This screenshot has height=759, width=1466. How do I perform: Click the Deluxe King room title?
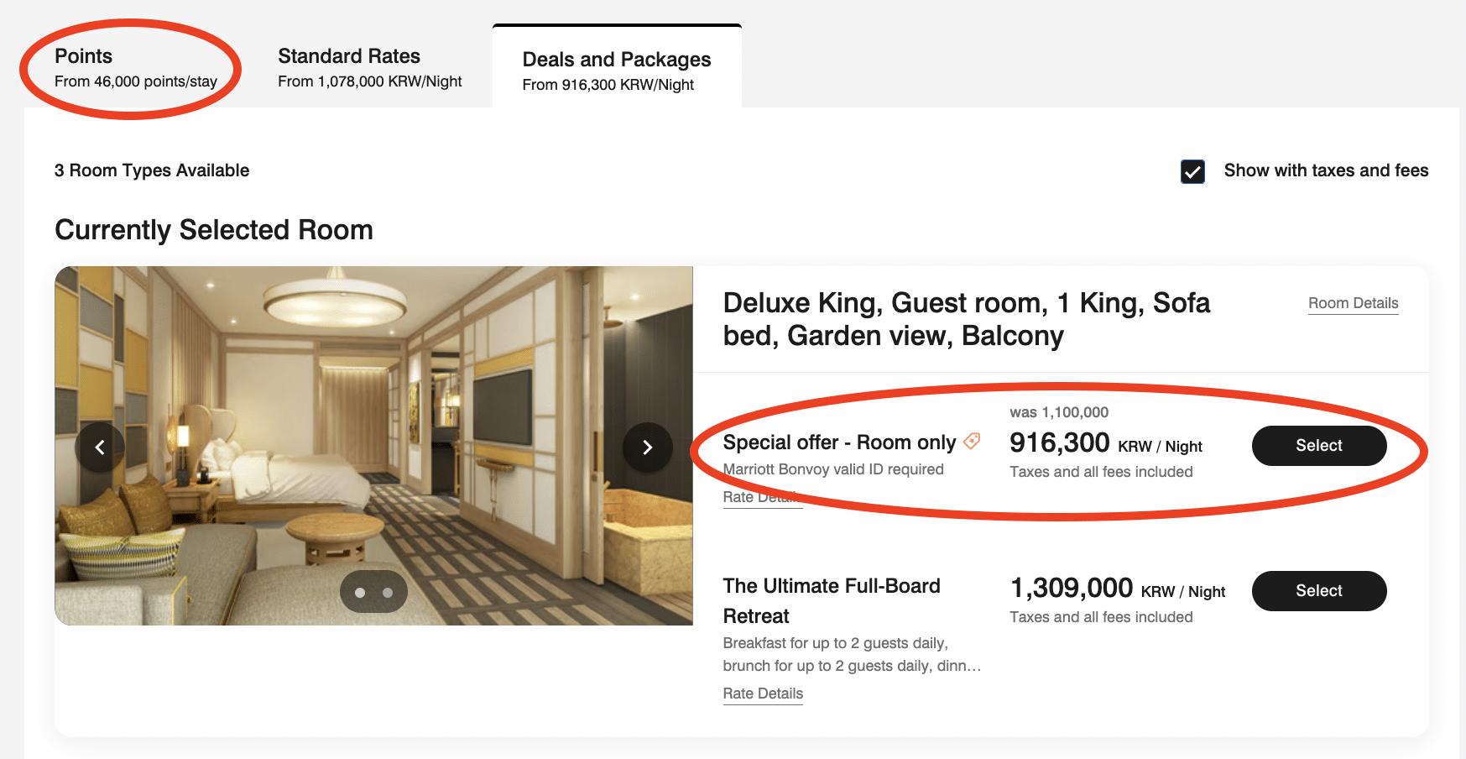coord(965,319)
